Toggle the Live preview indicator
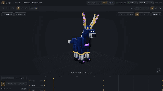This screenshot has height=91, width=163. (121, 3)
